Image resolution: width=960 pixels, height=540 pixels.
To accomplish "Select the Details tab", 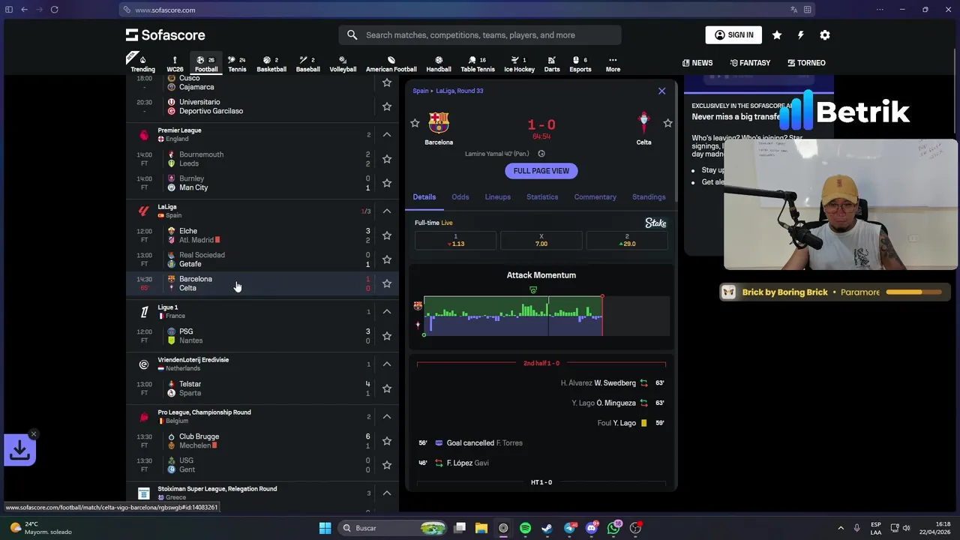I will click(x=424, y=197).
